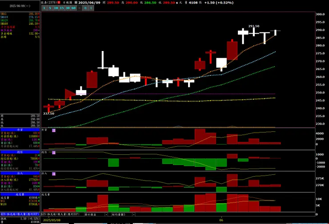Click the 2025/06/09(一) date box top-left
The width and height of the screenshot is (329, 224).
click(x=20, y=6)
